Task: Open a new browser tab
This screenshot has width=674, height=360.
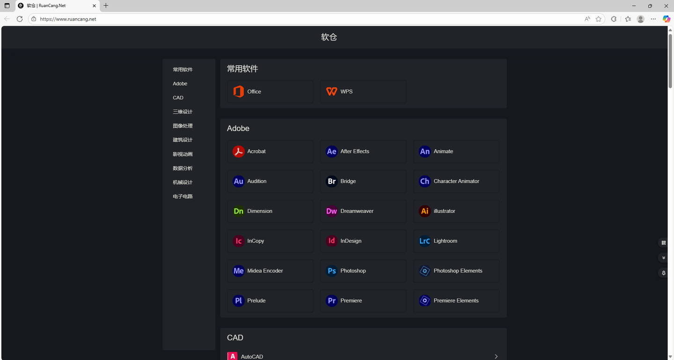Action: tap(106, 6)
